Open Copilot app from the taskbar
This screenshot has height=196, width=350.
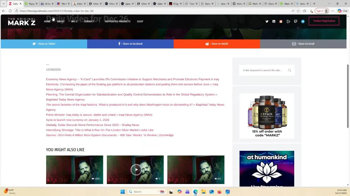179,192
